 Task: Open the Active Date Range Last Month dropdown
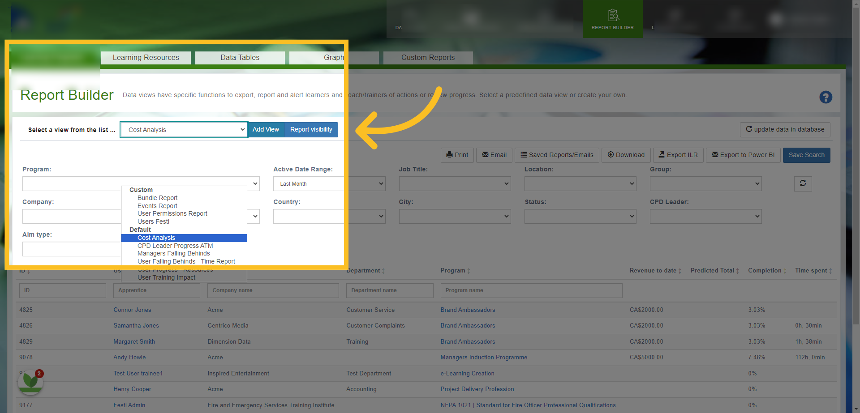point(329,183)
